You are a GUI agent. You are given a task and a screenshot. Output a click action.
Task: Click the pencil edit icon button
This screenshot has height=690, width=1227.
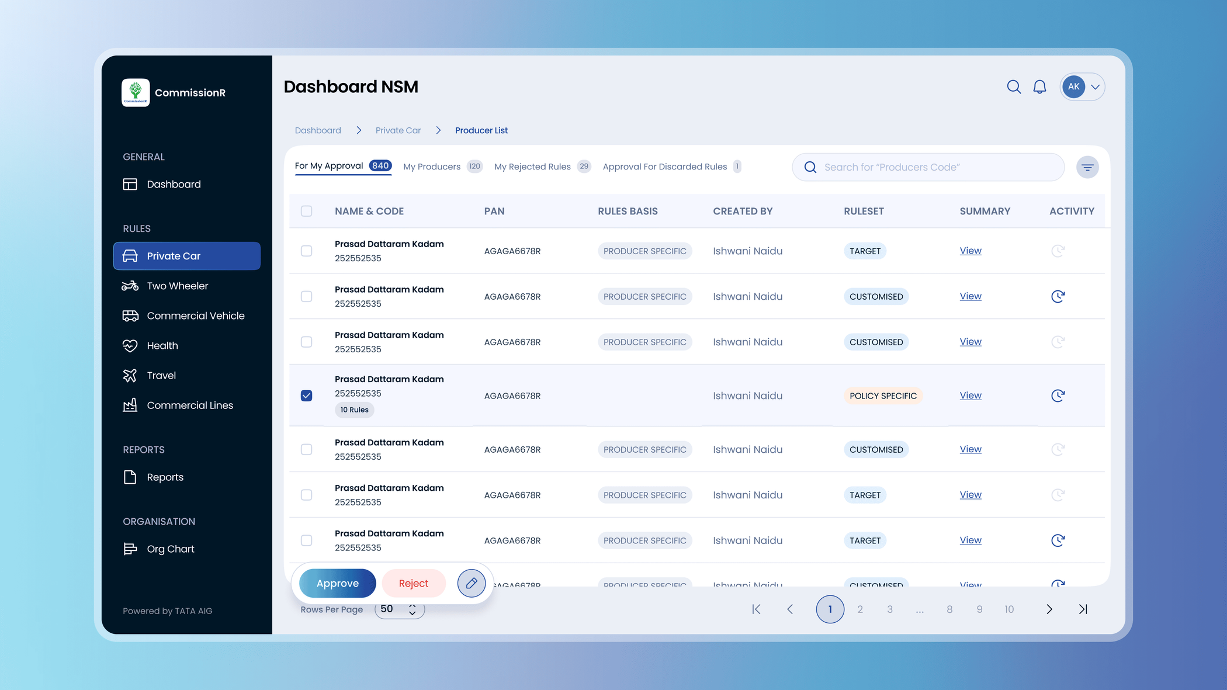pyautogui.click(x=472, y=583)
